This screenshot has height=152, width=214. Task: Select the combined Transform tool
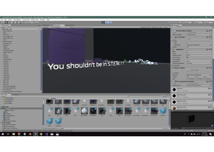tap(21, 22)
